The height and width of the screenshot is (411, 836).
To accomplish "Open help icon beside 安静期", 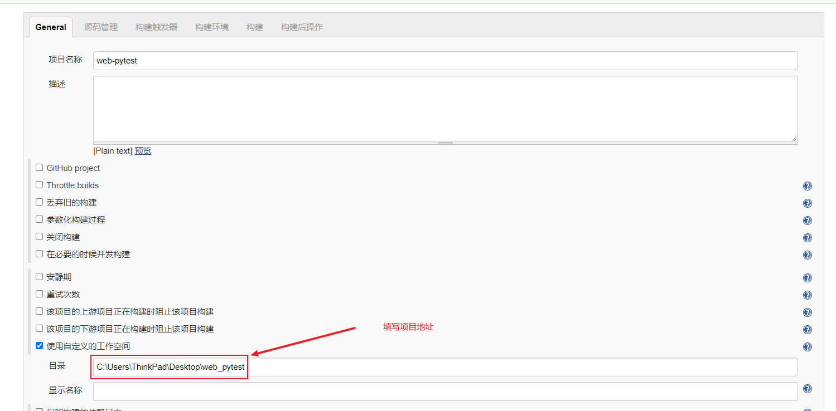I will 807,278.
